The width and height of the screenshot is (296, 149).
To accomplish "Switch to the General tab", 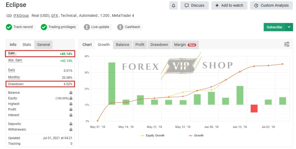I will pyautogui.click(x=44, y=45).
